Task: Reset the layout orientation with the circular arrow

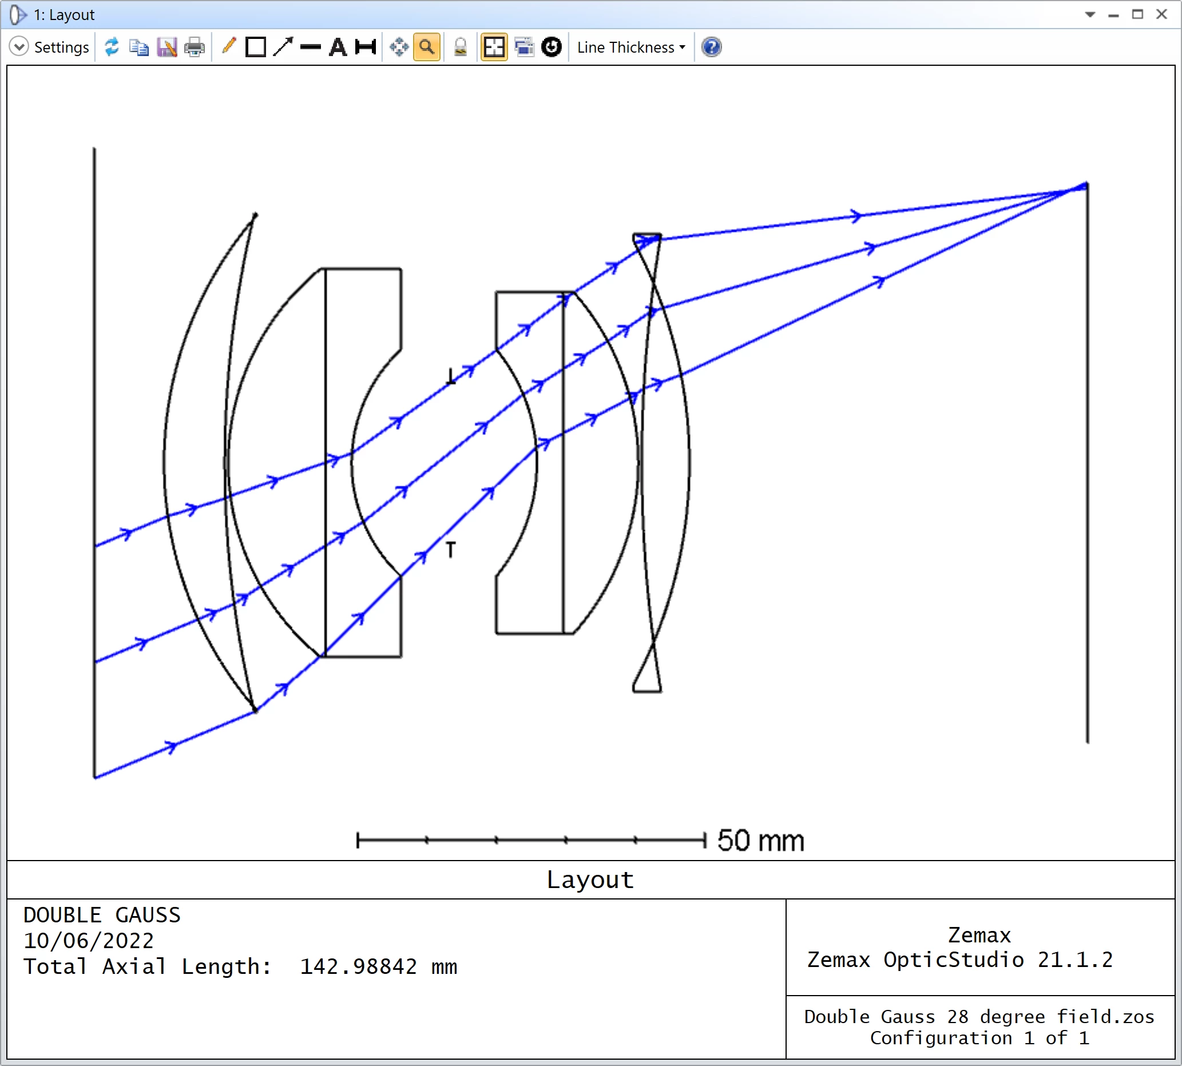Action: (550, 47)
